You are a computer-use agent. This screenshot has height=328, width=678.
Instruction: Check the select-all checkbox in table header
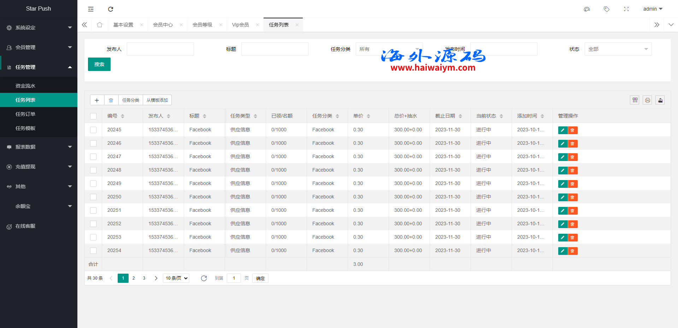[x=93, y=116]
